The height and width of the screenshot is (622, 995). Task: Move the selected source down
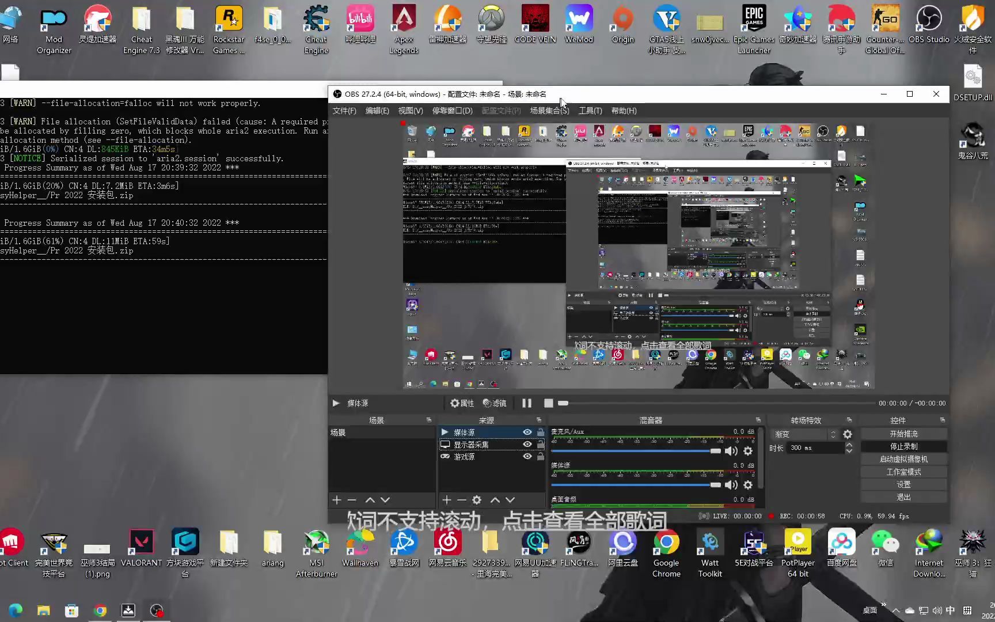[510, 500]
